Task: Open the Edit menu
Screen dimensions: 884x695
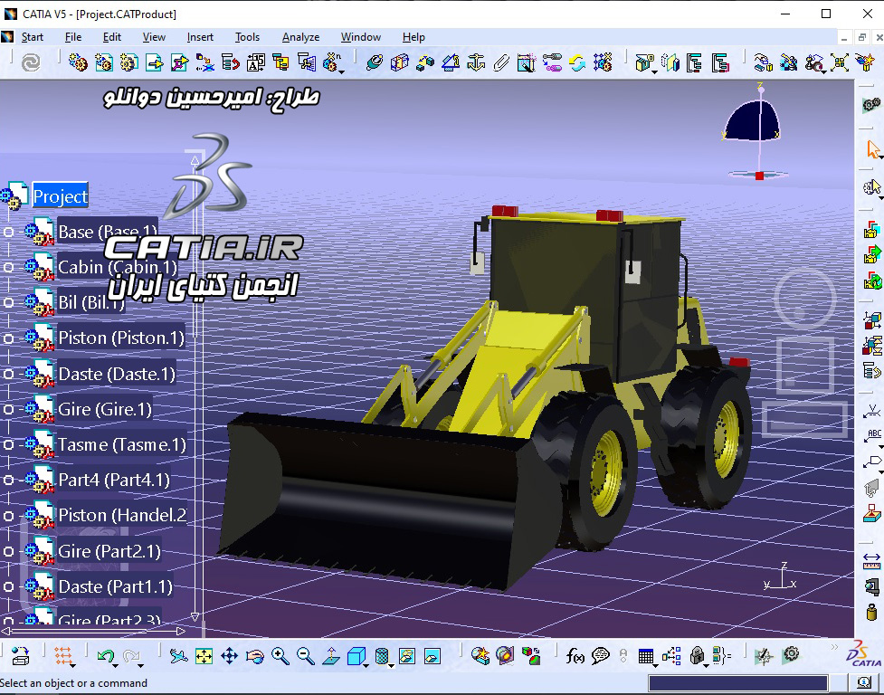Action: point(111,37)
